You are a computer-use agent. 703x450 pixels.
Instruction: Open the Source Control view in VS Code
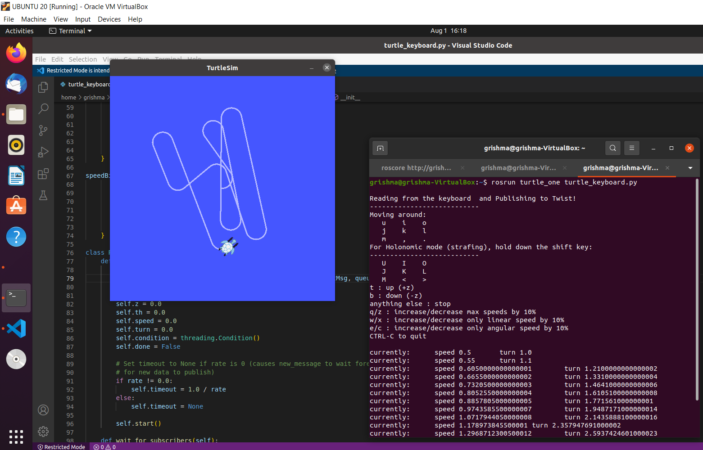(43, 130)
